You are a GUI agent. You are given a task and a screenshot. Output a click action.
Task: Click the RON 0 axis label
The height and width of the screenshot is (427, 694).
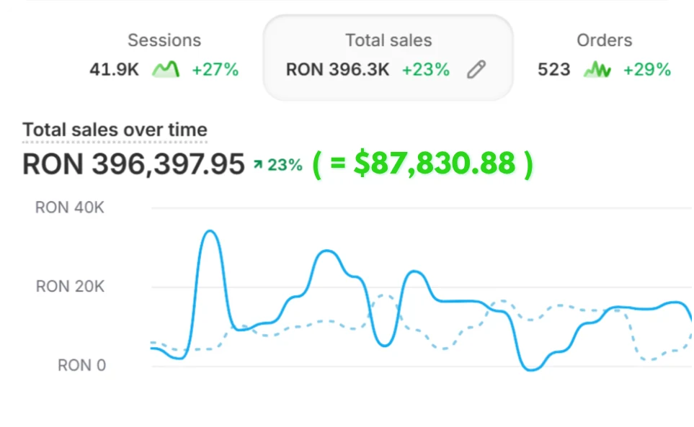click(x=82, y=365)
